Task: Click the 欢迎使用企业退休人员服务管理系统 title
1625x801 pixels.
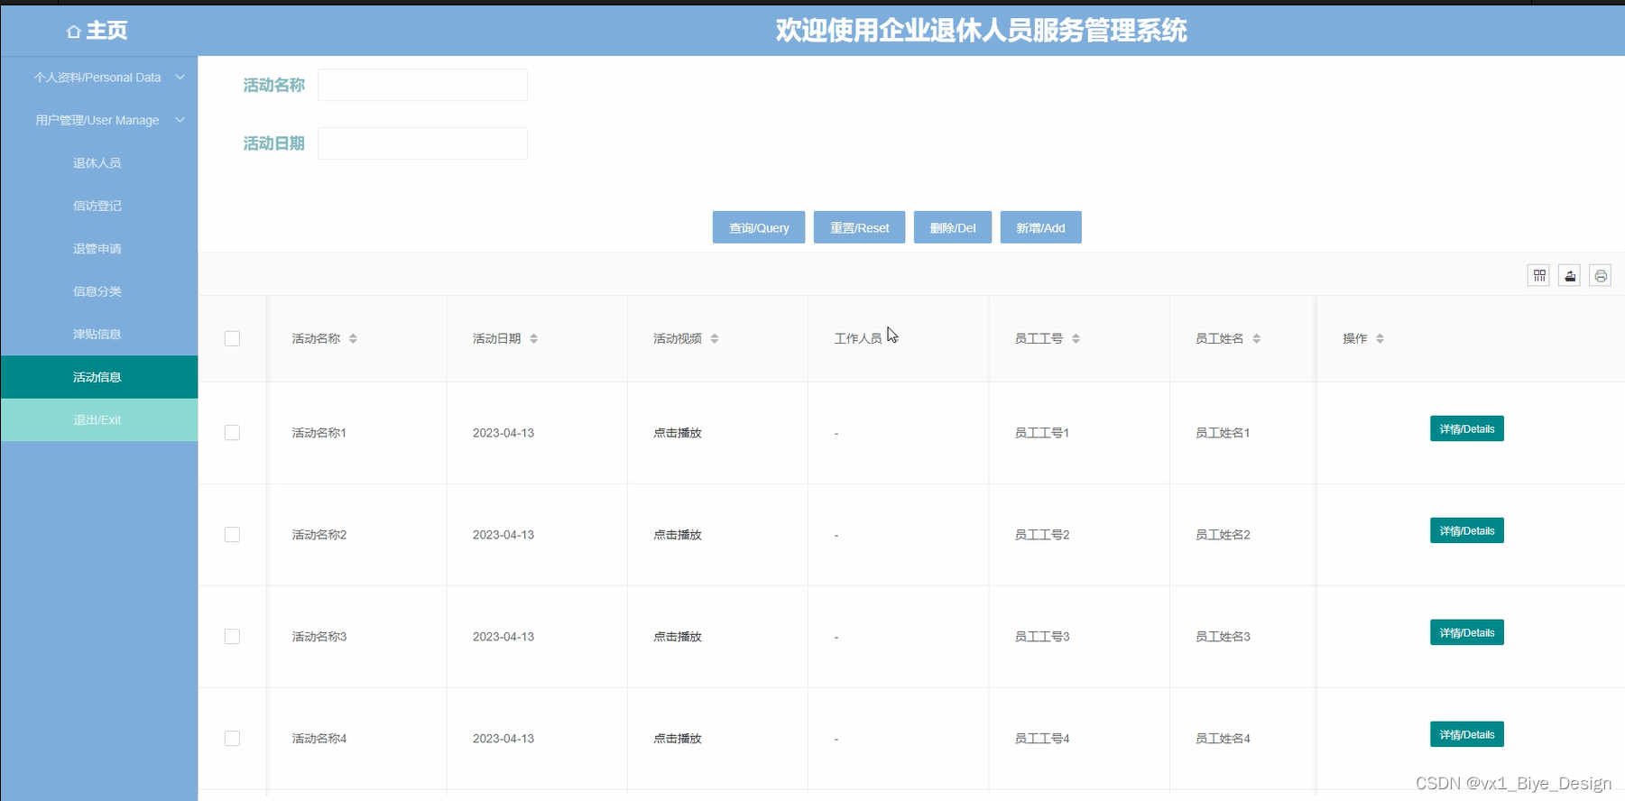Action: [x=982, y=31]
